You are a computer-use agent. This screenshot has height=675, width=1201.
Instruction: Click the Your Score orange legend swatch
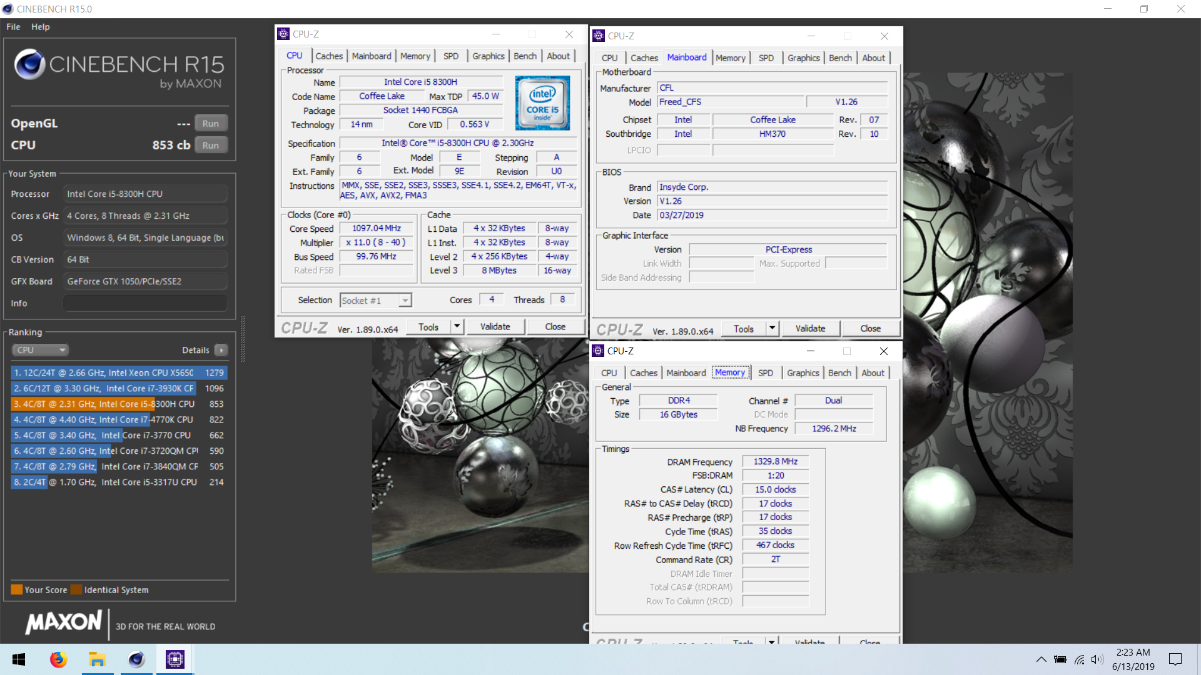click(x=17, y=589)
